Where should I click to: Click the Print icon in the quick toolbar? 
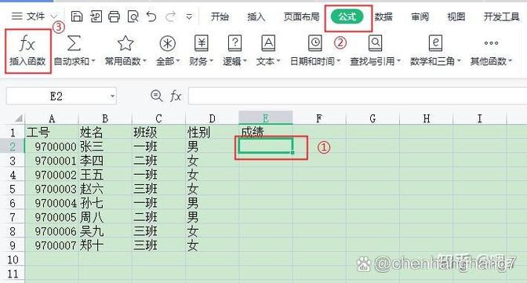click(114, 16)
